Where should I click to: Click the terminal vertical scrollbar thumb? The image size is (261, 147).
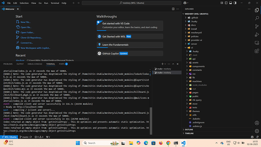coord(151,121)
